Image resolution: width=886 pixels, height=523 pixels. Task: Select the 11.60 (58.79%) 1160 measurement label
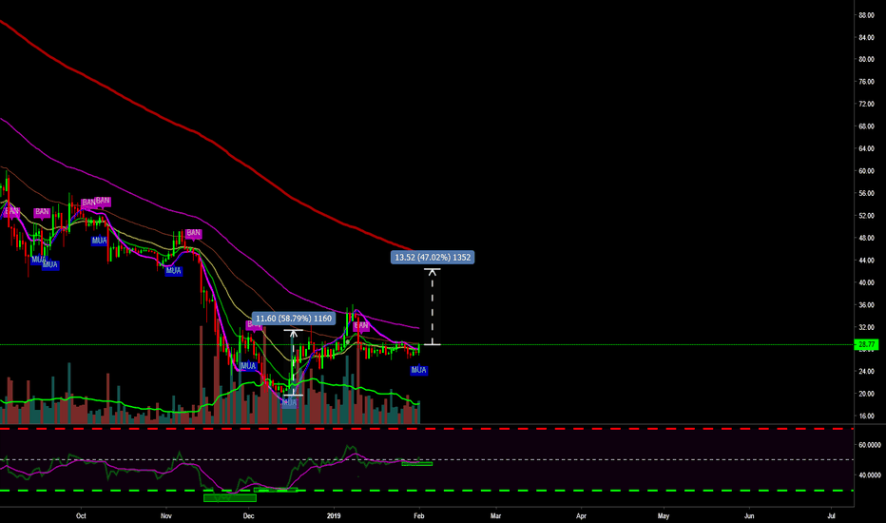click(x=293, y=319)
